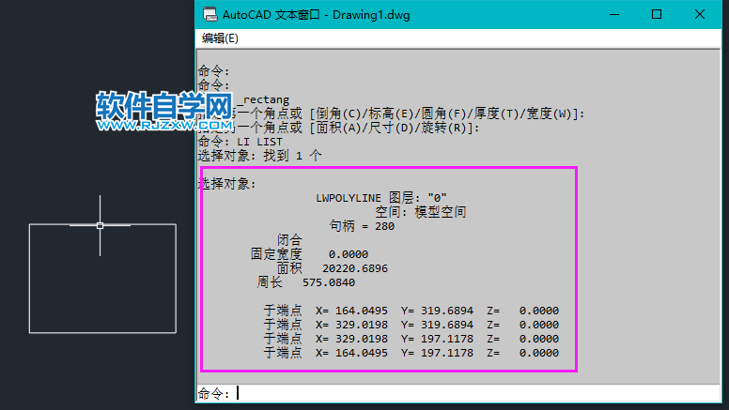This screenshot has height=410, width=729.
Task: Click the crosshair pickbox on the rectangle
Action: [100, 226]
